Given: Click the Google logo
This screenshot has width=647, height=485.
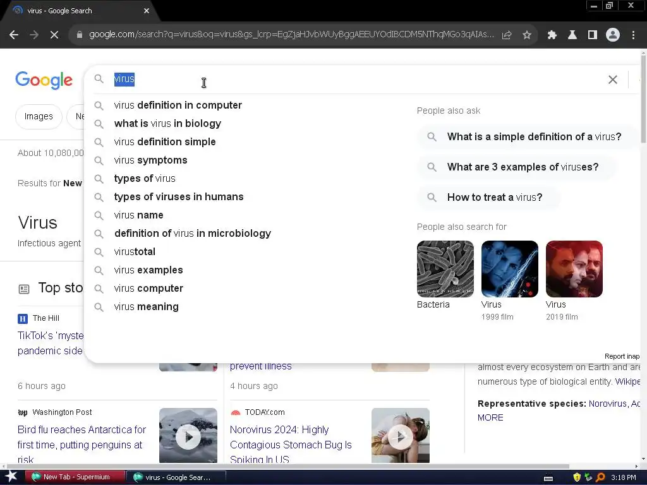Looking at the screenshot, I should click(44, 80).
